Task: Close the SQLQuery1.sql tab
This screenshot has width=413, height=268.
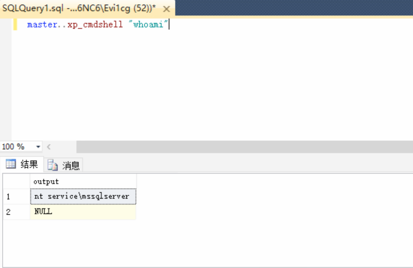Action: pyautogui.click(x=166, y=9)
